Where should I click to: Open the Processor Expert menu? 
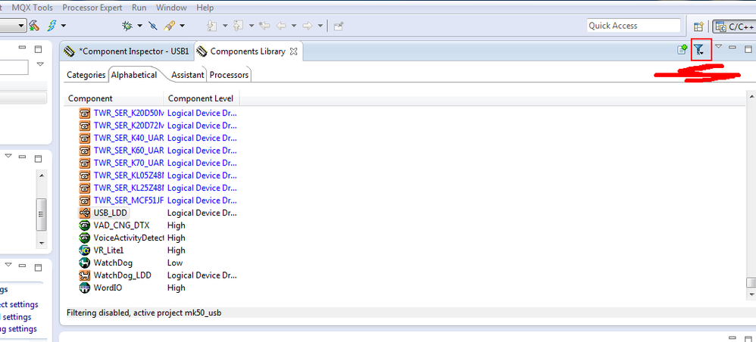coord(92,8)
